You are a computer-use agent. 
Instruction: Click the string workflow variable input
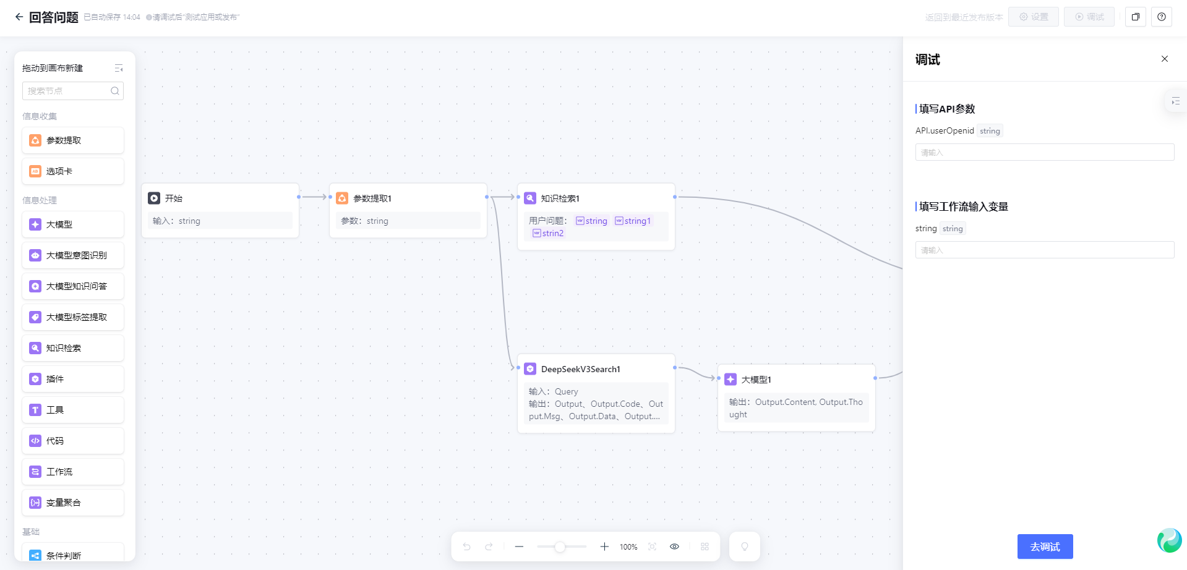click(x=1044, y=250)
